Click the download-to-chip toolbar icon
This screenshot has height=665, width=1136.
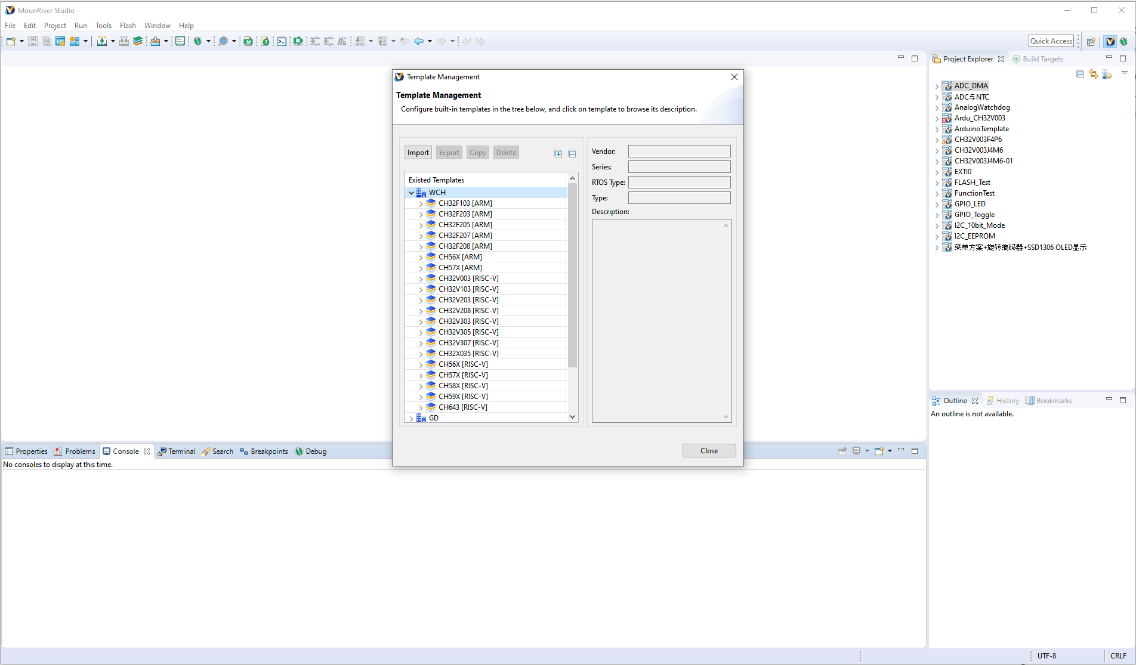(102, 41)
